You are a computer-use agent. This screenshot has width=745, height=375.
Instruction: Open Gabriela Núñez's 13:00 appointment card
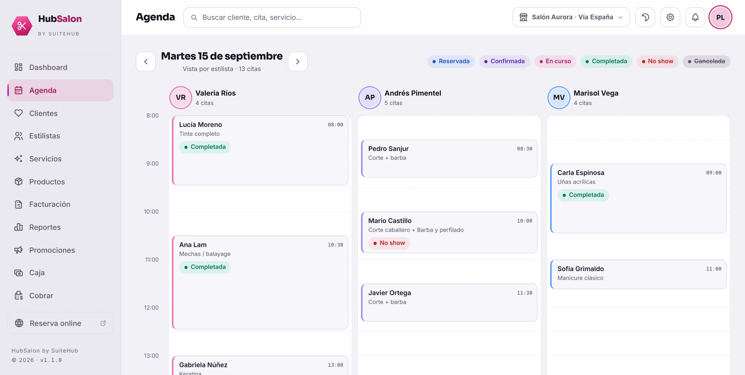260,365
